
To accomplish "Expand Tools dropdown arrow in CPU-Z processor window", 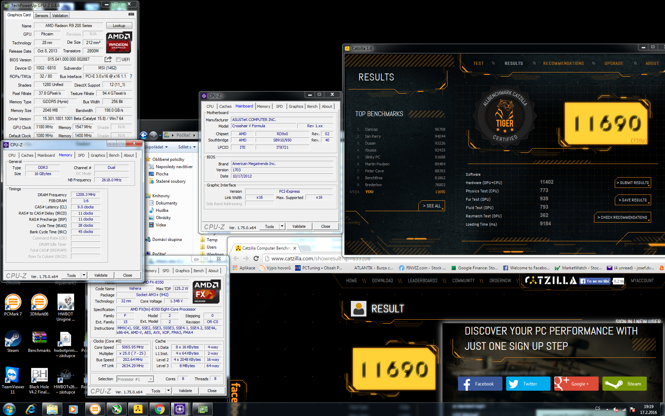I will coord(168,391).
